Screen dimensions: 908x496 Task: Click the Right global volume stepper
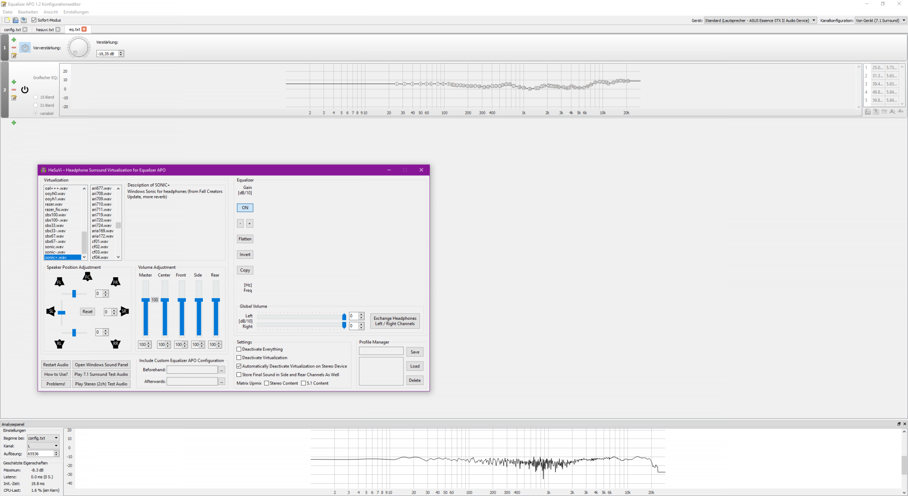pos(361,326)
